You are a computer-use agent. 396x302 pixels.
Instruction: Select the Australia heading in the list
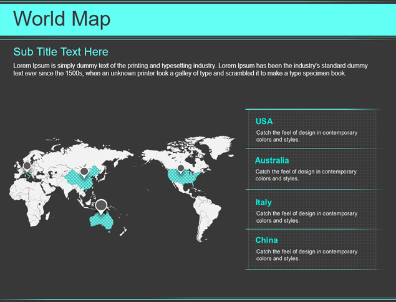tap(272, 160)
